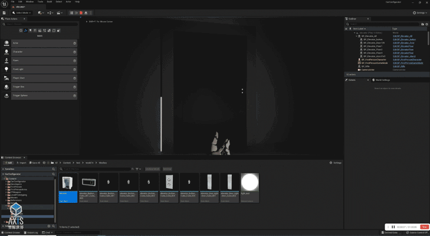The height and width of the screenshot is (236, 430).
Task: Select the Character entry in Place Actors
Action: click(x=40, y=52)
